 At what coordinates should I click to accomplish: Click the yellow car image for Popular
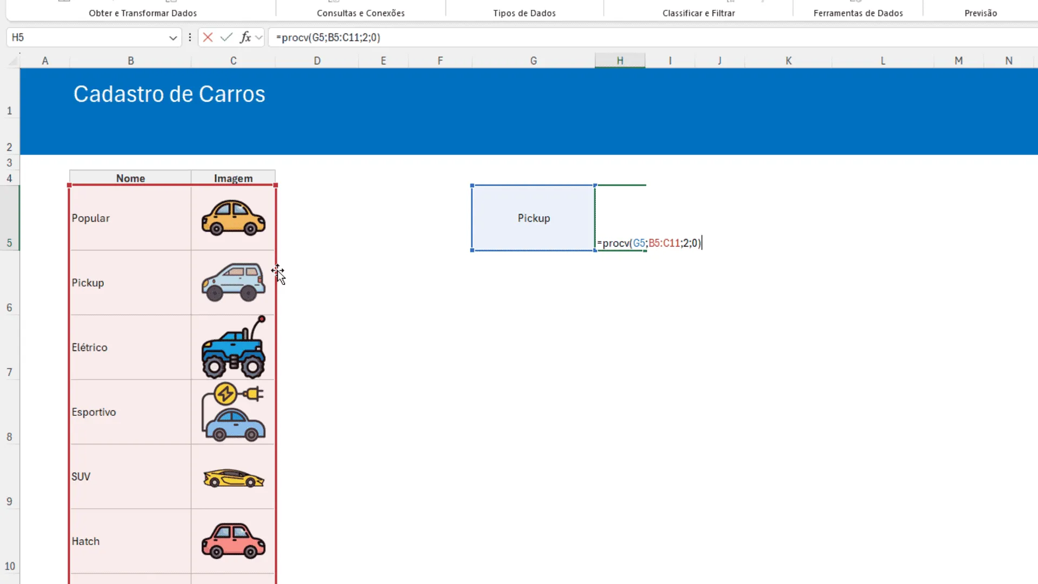coord(234,218)
